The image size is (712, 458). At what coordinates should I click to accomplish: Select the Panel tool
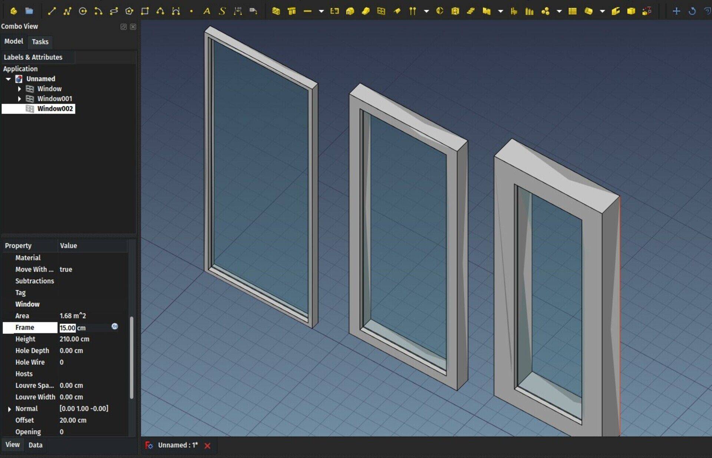tap(487, 11)
